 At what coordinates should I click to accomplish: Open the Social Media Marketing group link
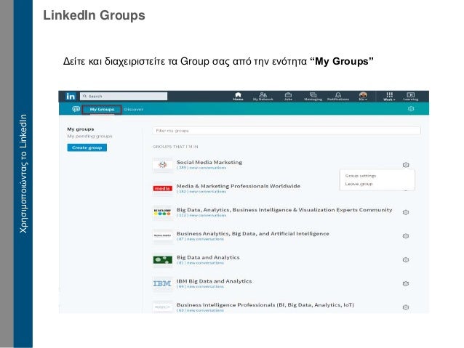[x=209, y=162]
